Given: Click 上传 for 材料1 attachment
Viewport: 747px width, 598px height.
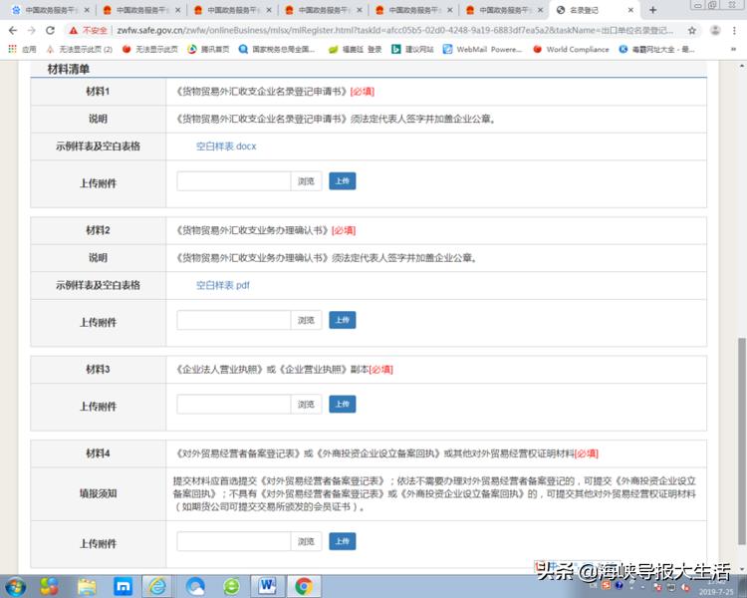Looking at the screenshot, I should (342, 181).
